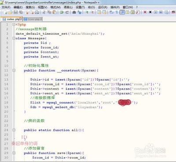Click the Print toolbar icon
The image size is (176, 162).
37,12
